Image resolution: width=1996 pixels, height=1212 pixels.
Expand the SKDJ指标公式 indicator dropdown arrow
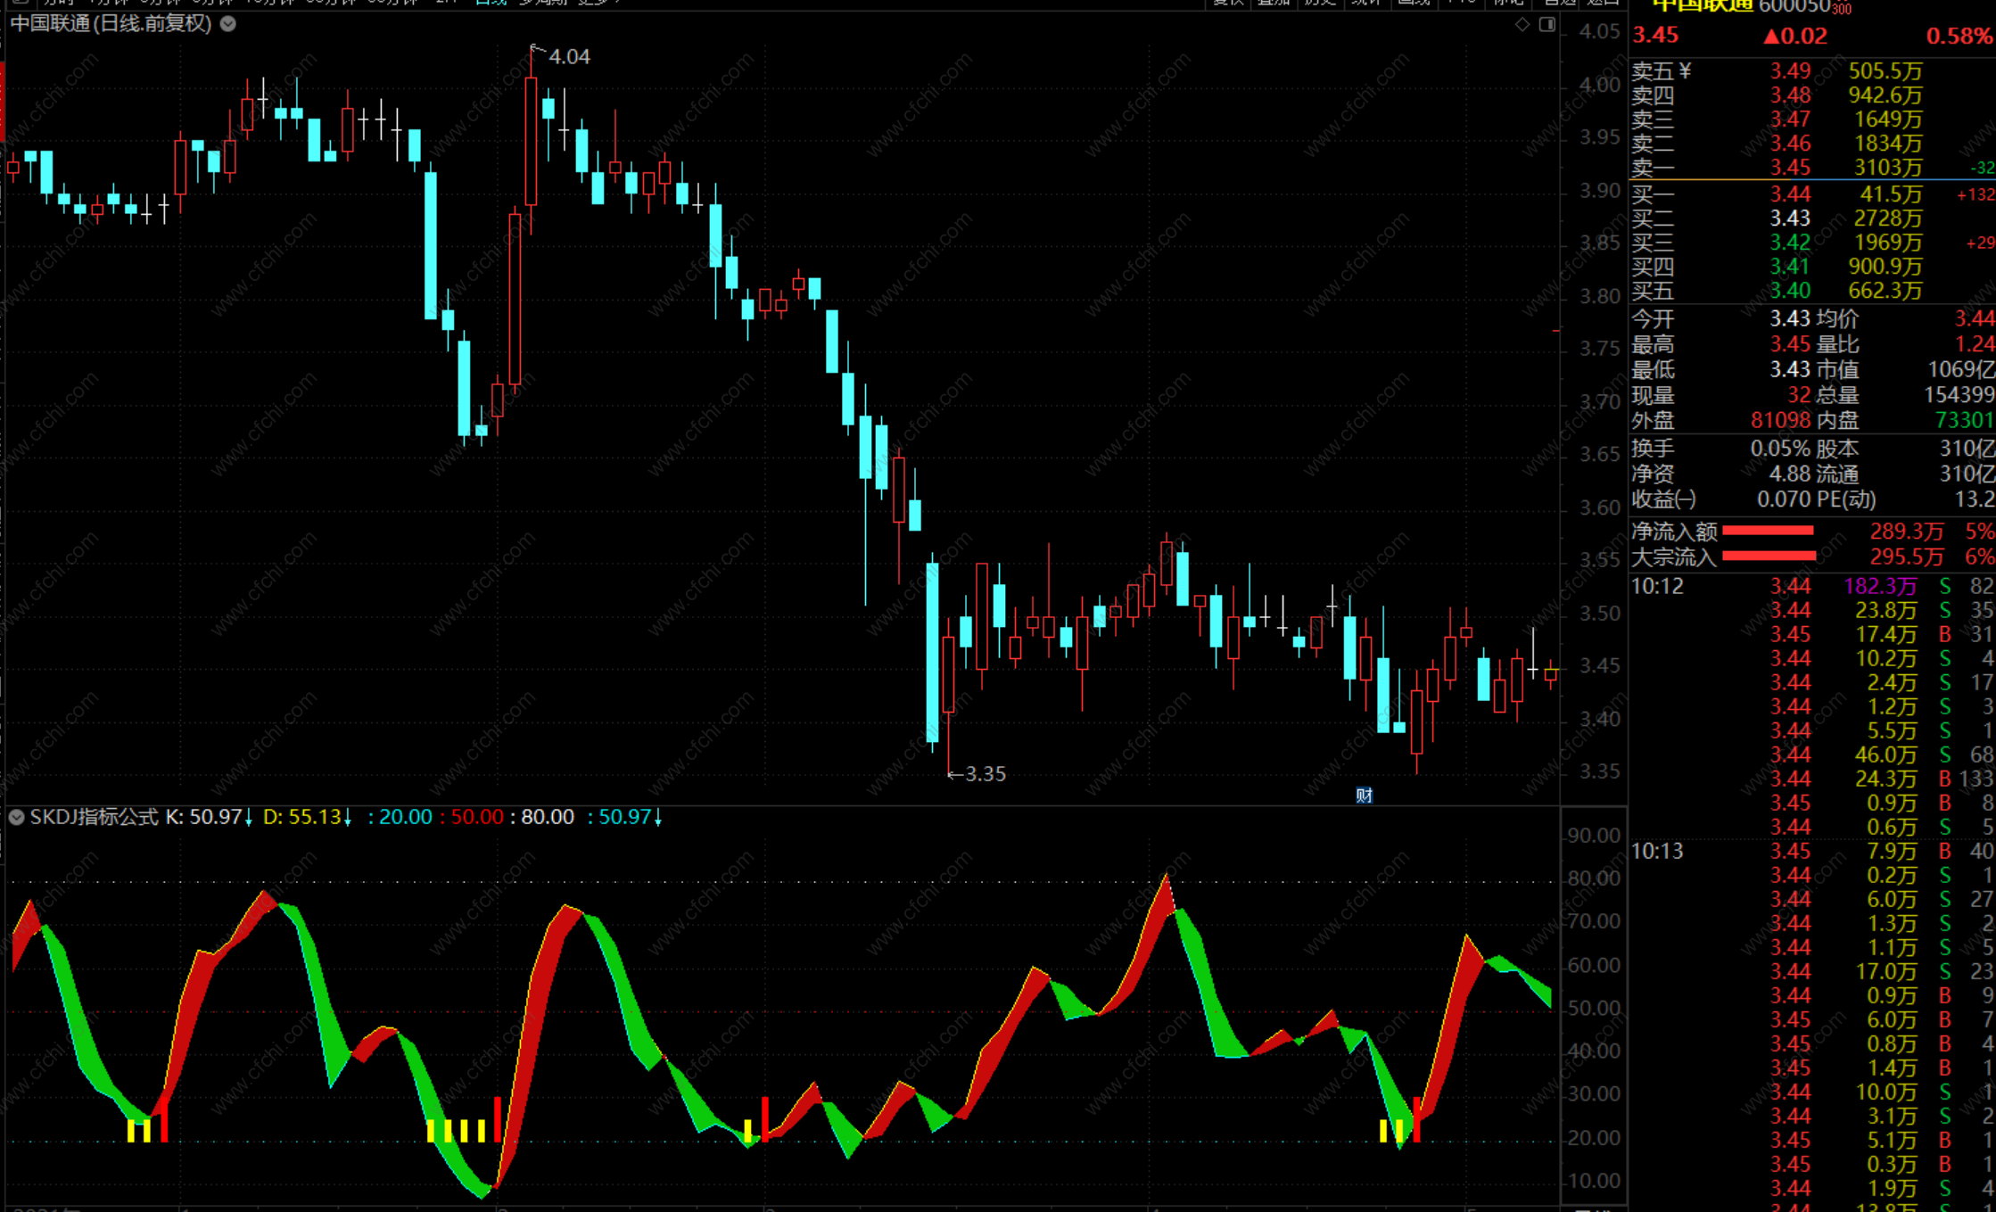point(16,817)
